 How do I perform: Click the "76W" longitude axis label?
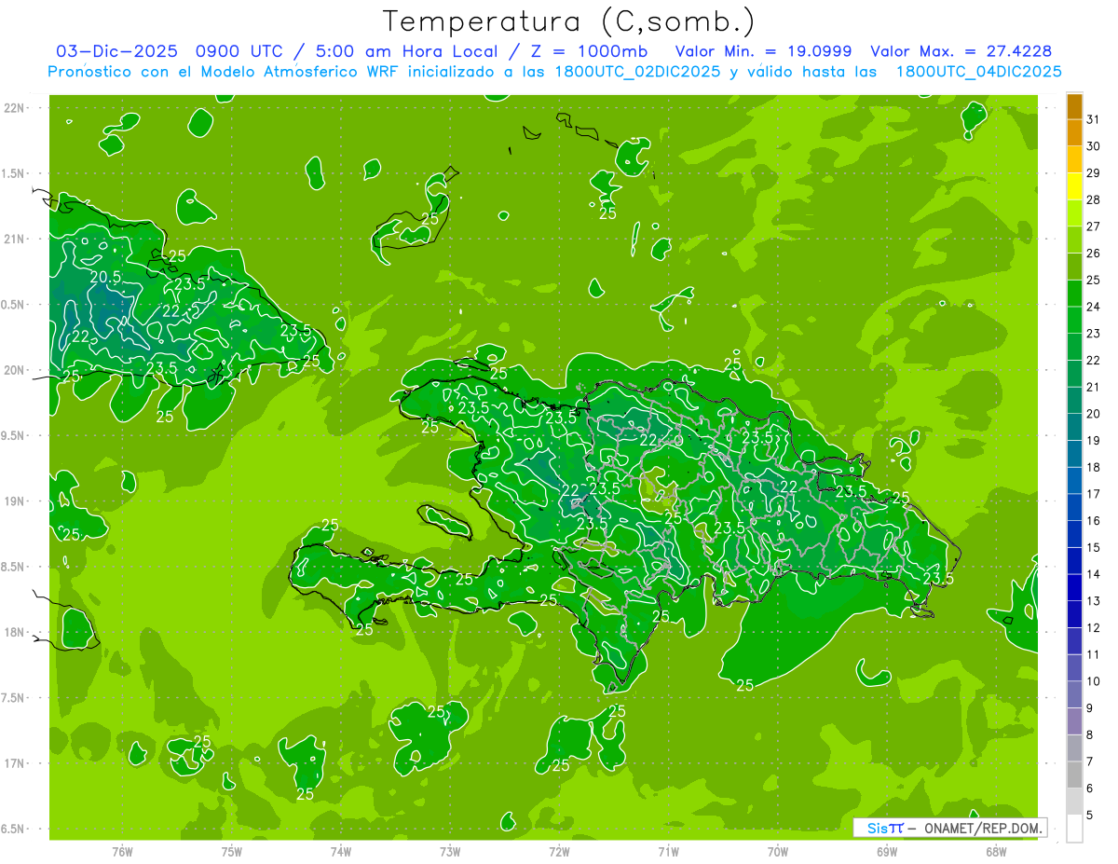[x=122, y=851]
